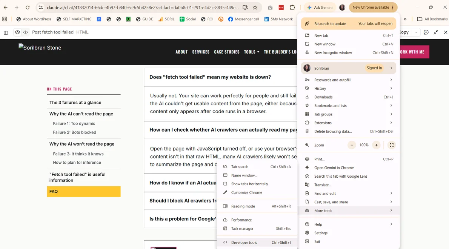Click the Chrome profile avatar
Image resolution: width=449 pixels, height=249 pixels.
pos(342,8)
